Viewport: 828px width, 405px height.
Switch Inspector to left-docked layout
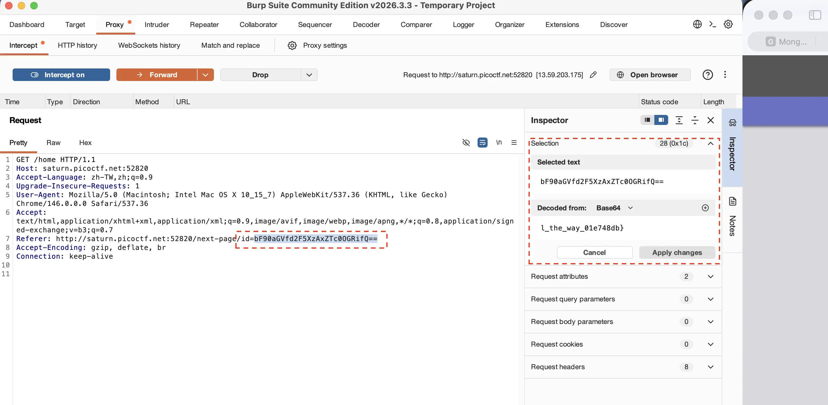647,120
